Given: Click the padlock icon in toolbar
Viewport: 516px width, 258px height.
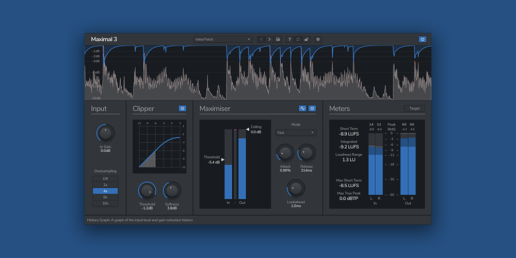Looking at the screenshot, I should pyautogui.click(x=306, y=39).
